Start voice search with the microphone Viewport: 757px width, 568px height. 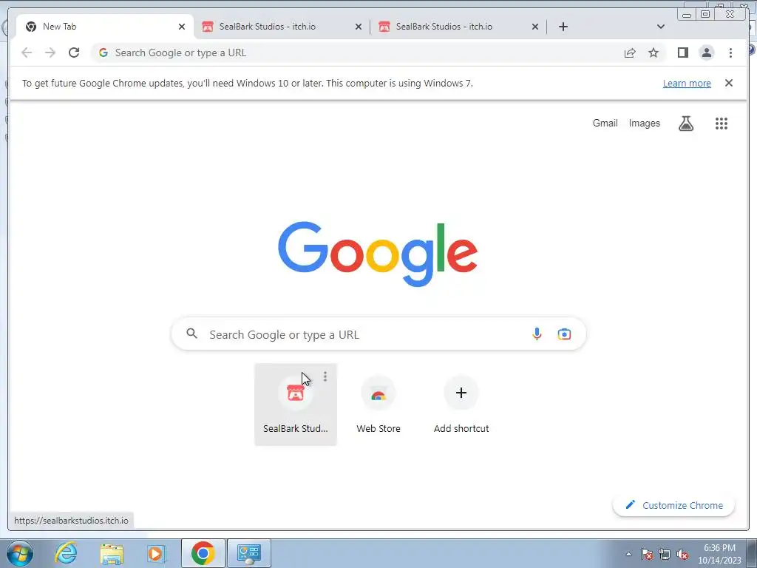point(537,334)
